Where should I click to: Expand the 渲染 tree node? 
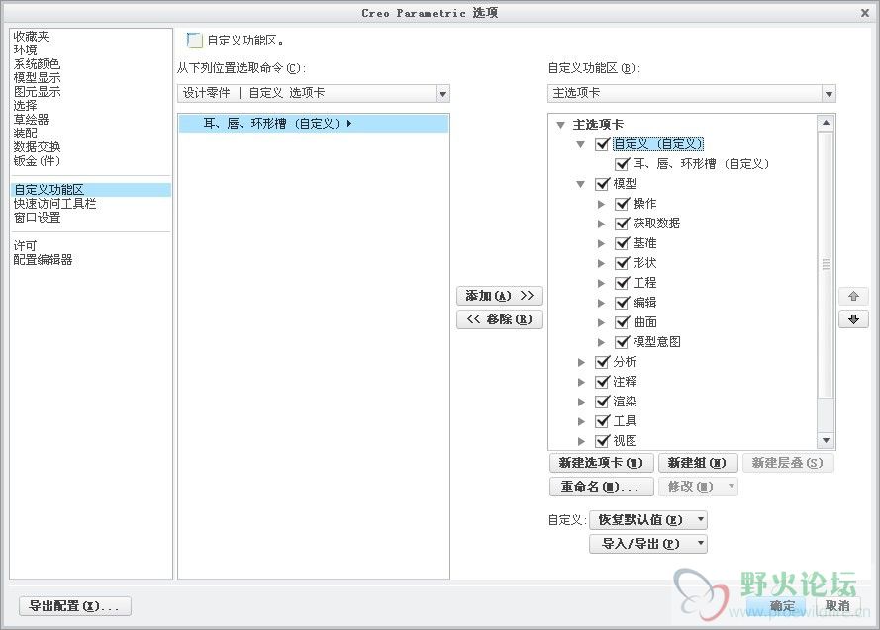(581, 402)
